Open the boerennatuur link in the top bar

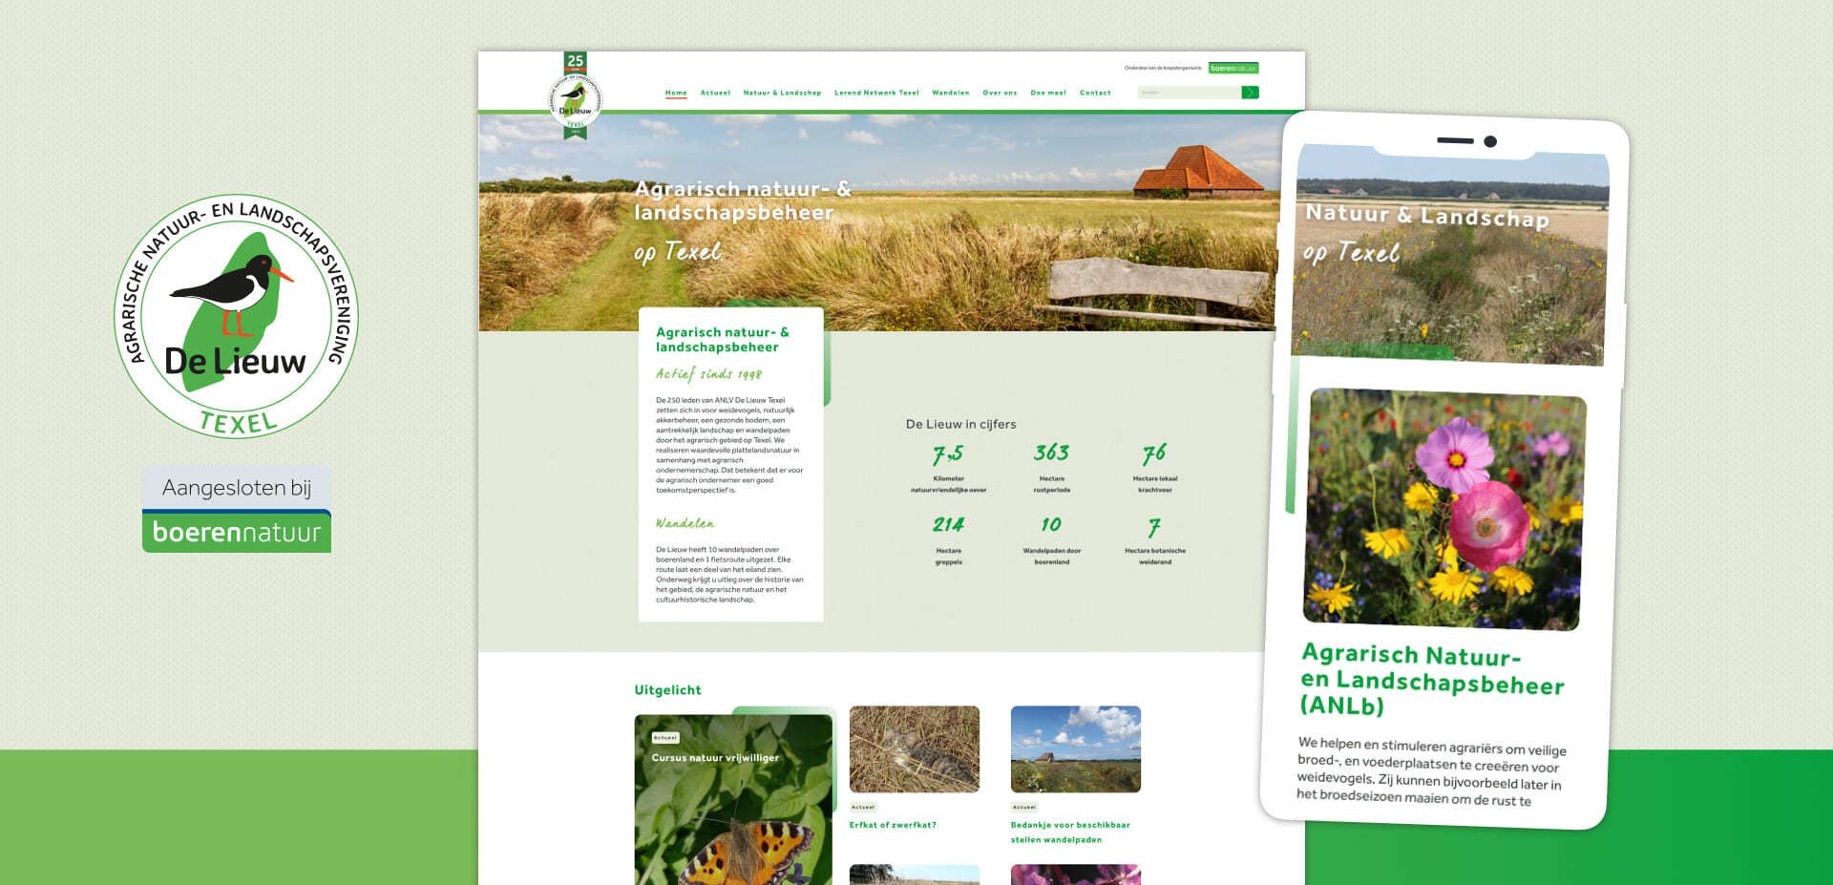tap(1233, 68)
